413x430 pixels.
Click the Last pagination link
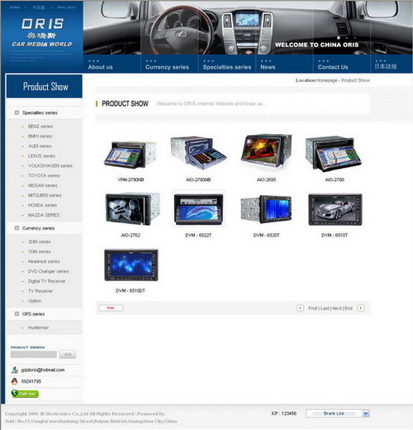(x=325, y=308)
